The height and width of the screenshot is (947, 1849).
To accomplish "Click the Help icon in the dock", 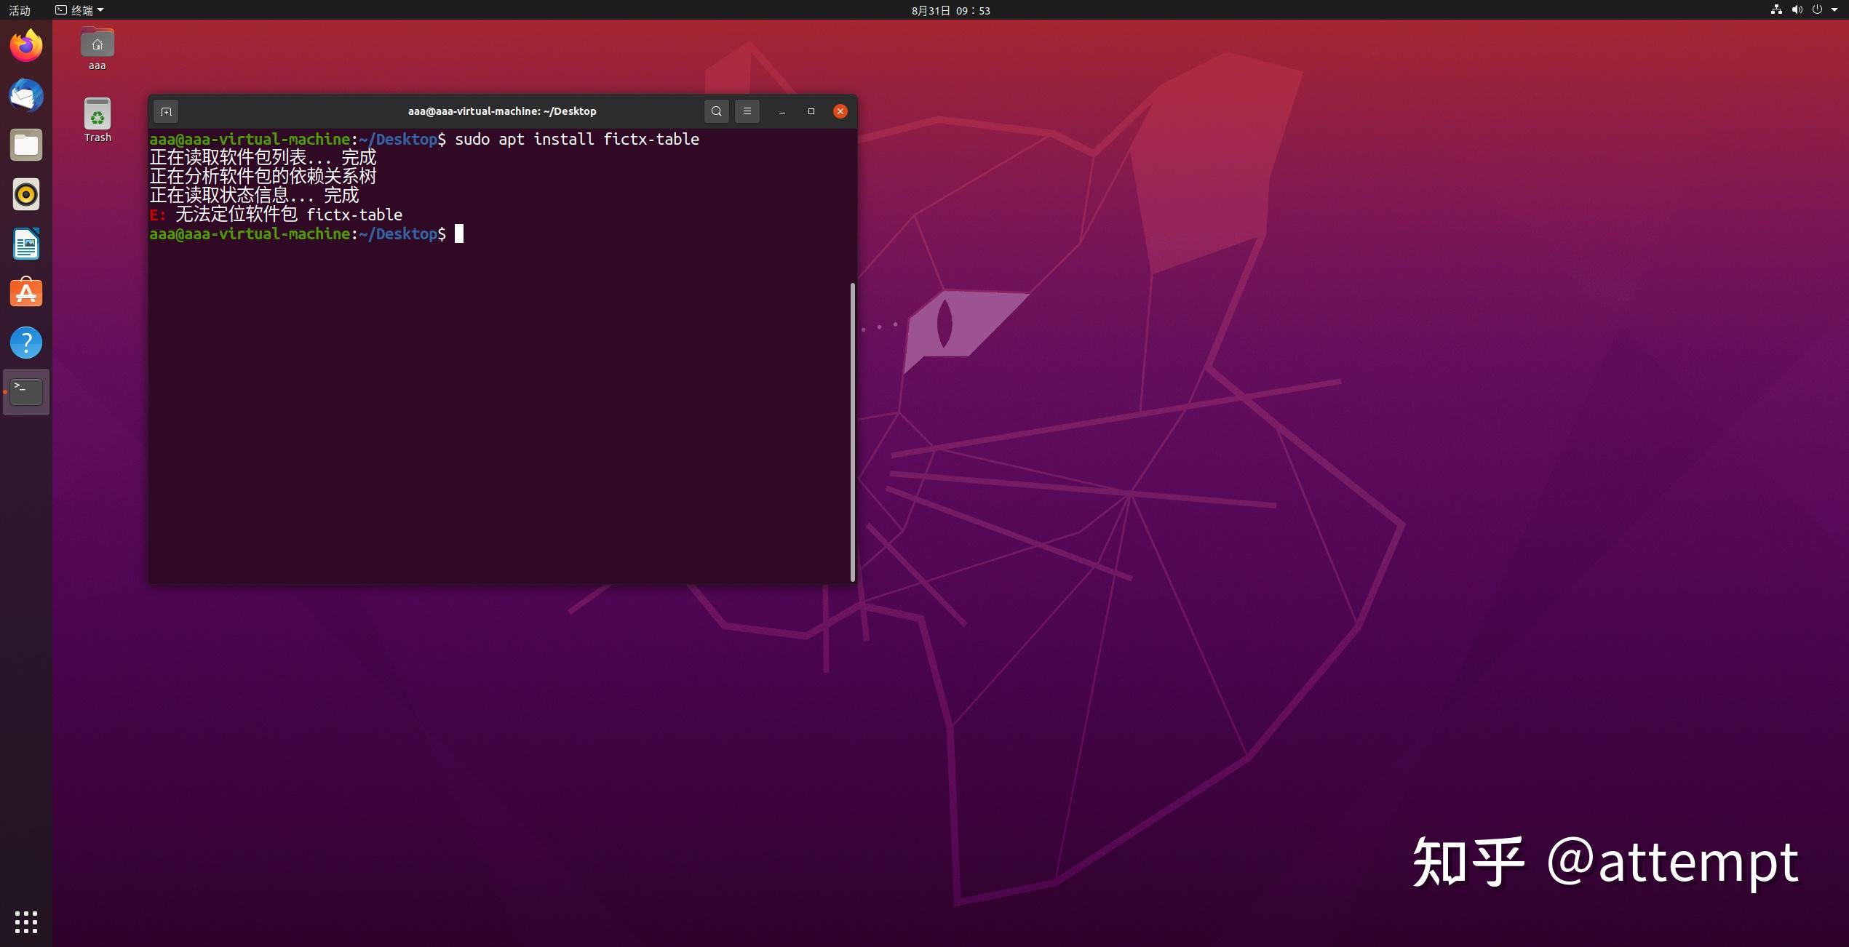I will pyautogui.click(x=25, y=340).
